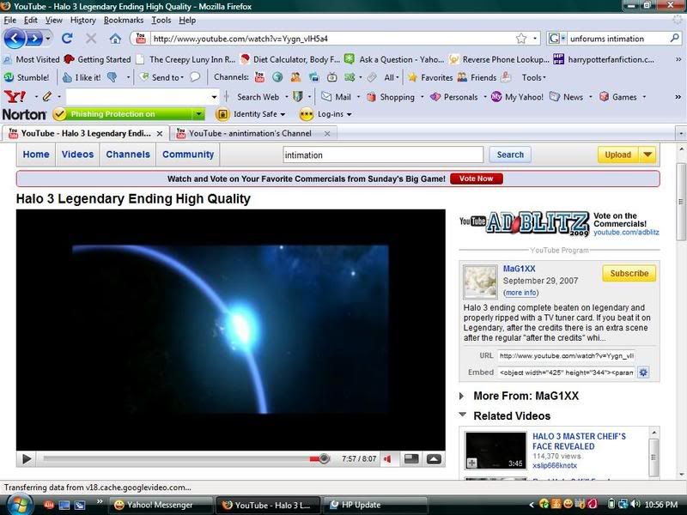Click the StumbleUpon Stumble! button icon
Image resolution: width=687 pixels, height=515 pixels.
9,77
